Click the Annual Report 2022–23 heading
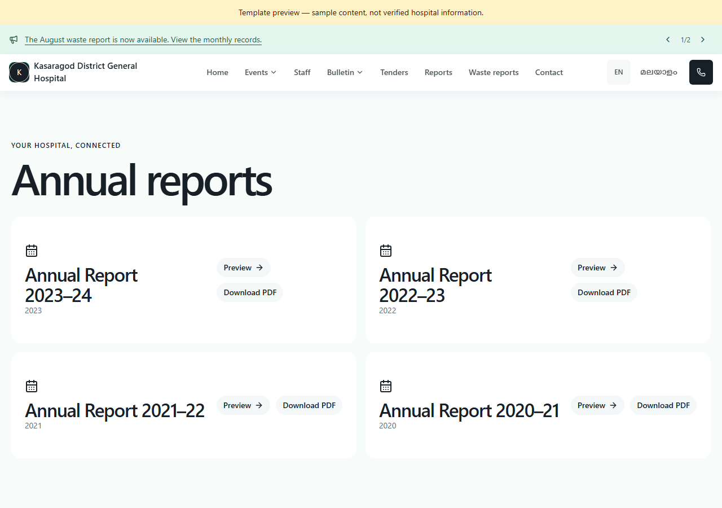This screenshot has width=722, height=508. click(435, 285)
